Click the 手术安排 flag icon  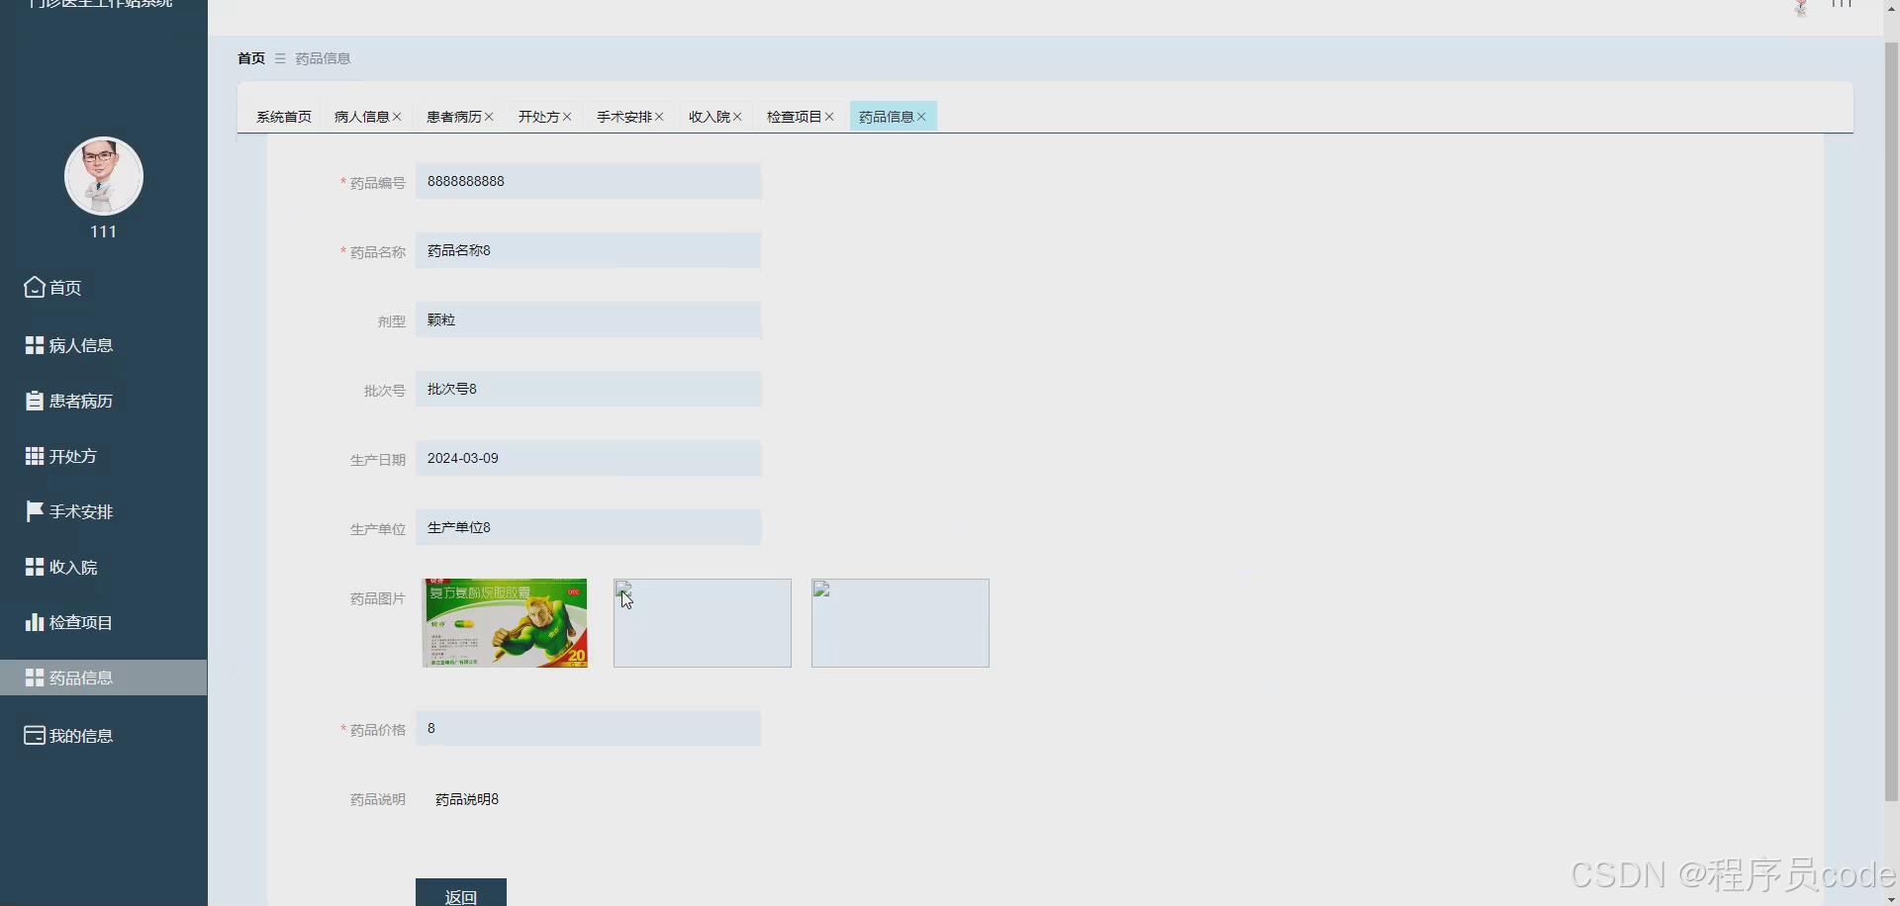35,511
